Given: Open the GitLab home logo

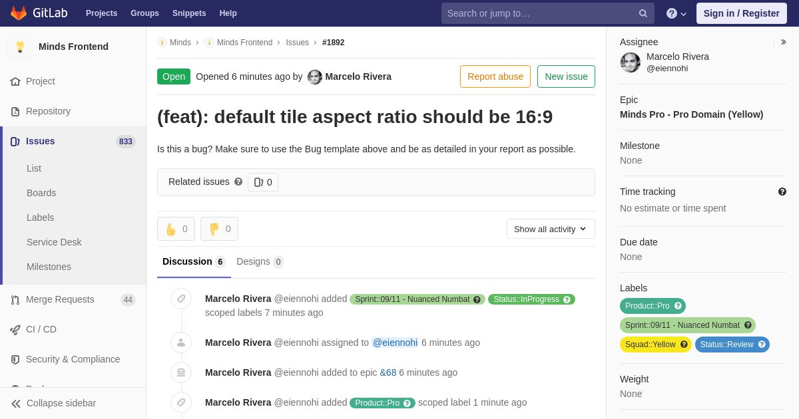Looking at the screenshot, I should 38,13.
